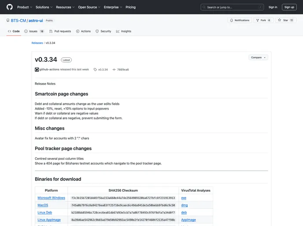Click the github-actions avatar icon
The height and width of the screenshot is (226, 303).
coord(37,69)
